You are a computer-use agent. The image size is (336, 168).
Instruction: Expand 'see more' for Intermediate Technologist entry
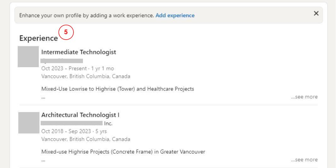pyautogui.click(x=304, y=97)
